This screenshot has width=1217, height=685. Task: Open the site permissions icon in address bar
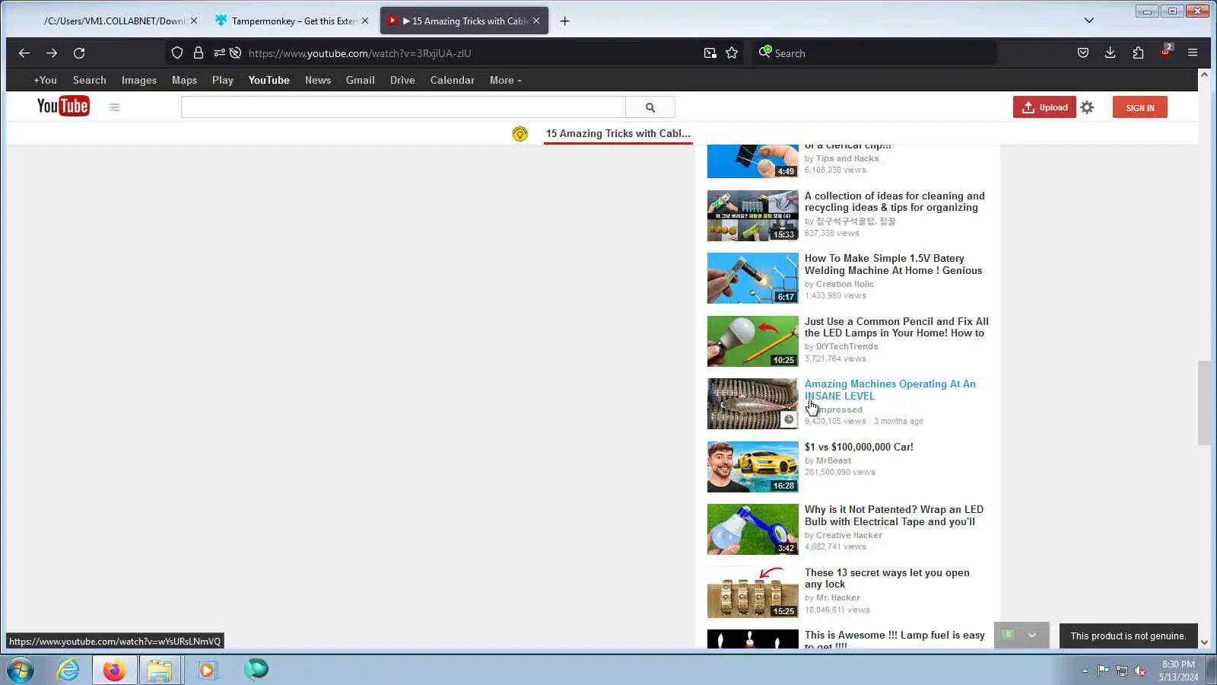[219, 53]
